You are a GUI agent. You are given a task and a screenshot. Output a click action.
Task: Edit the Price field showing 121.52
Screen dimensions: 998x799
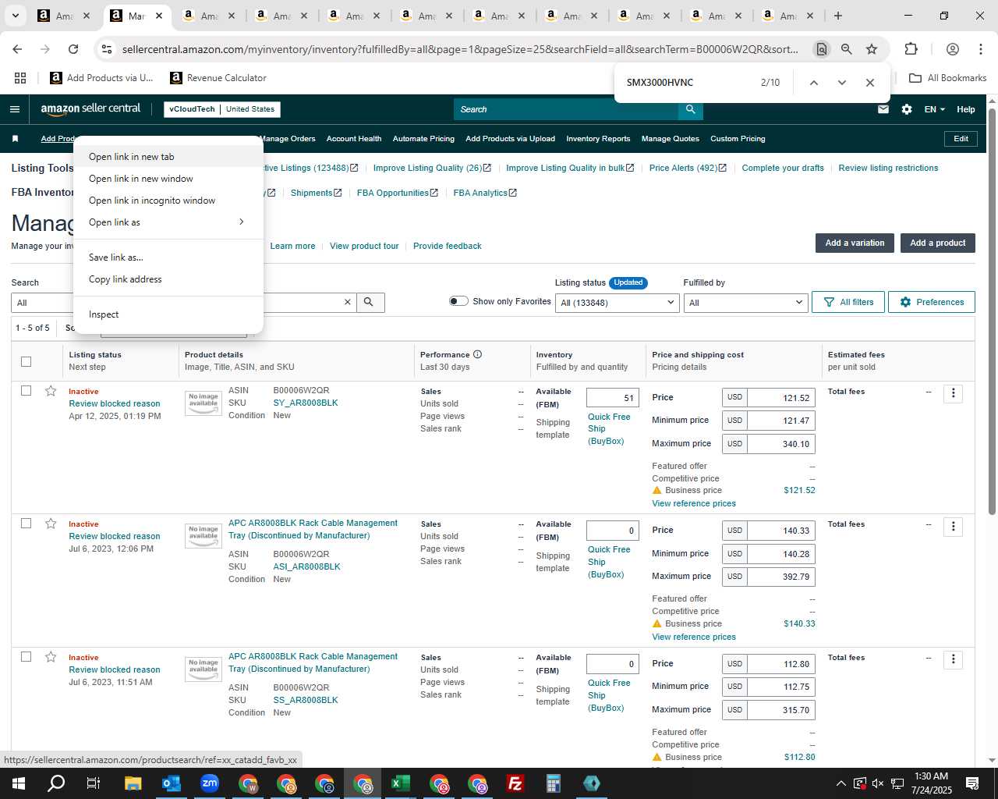pyautogui.click(x=781, y=398)
